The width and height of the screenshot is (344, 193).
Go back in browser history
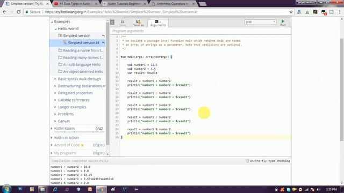click(x=5, y=12)
